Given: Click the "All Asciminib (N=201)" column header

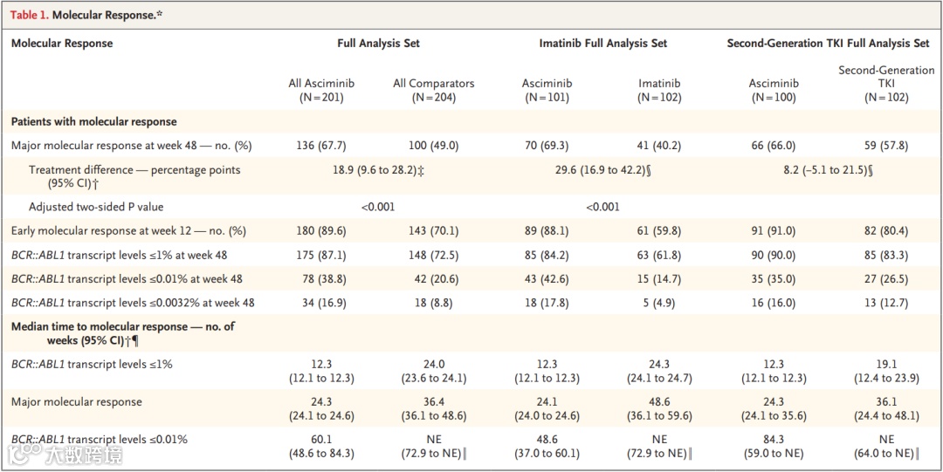Looking at the screenshot, I should [320, 91].
